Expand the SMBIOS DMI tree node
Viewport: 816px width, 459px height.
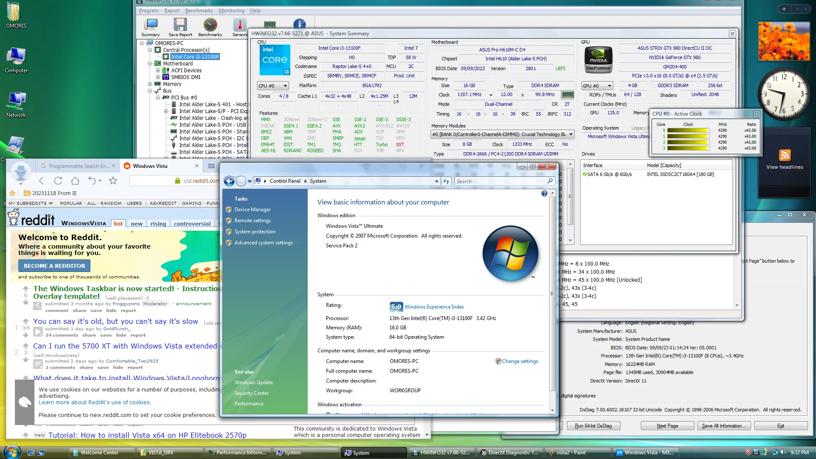click(x=158, y=77)
